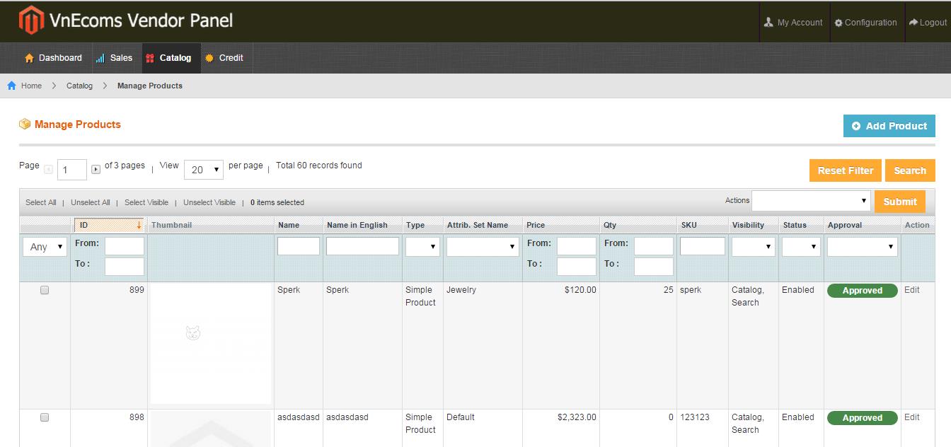Open the Approval filter dropdown

pyautogui.click(x=862, y=247)
